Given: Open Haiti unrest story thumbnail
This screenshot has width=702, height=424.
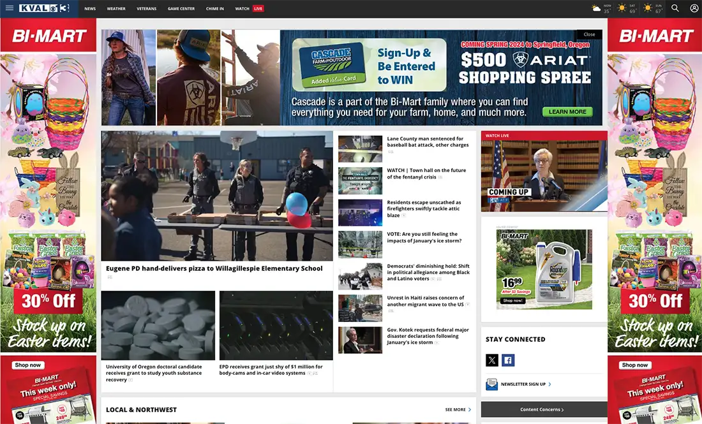Looking at the screenshot, I should click(x=361, y=308).
